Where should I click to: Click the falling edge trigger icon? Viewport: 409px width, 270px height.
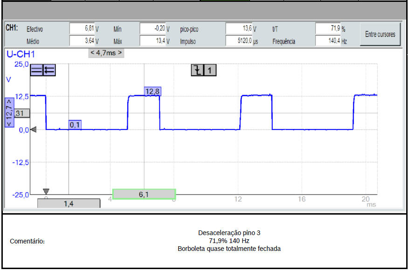pos(198,70)
